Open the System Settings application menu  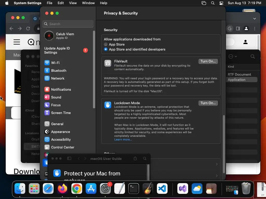(x=28, y=3)
